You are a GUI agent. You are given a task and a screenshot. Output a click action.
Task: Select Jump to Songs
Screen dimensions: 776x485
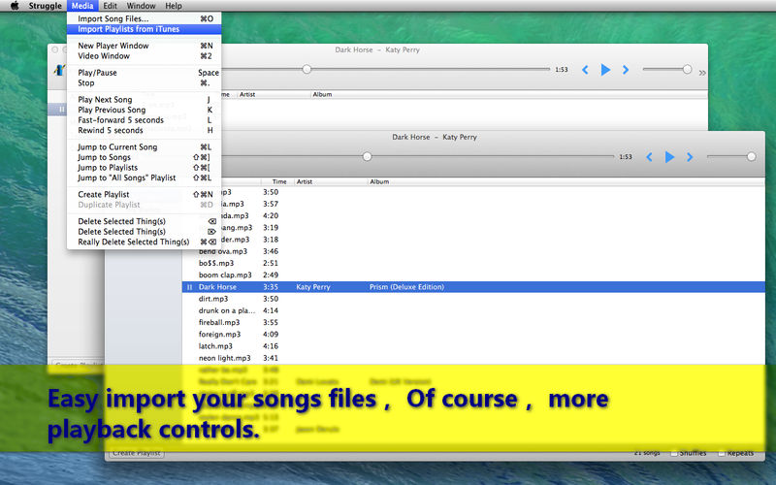144,157
